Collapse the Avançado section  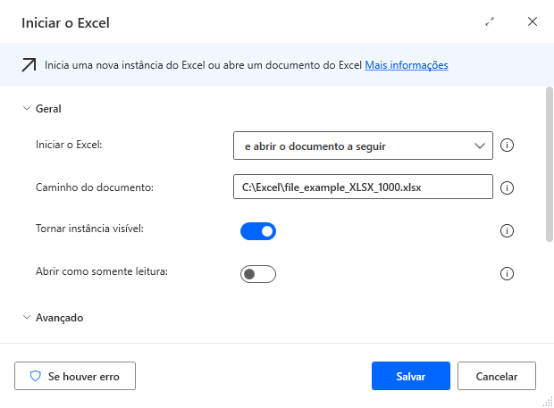coord(27,317)
